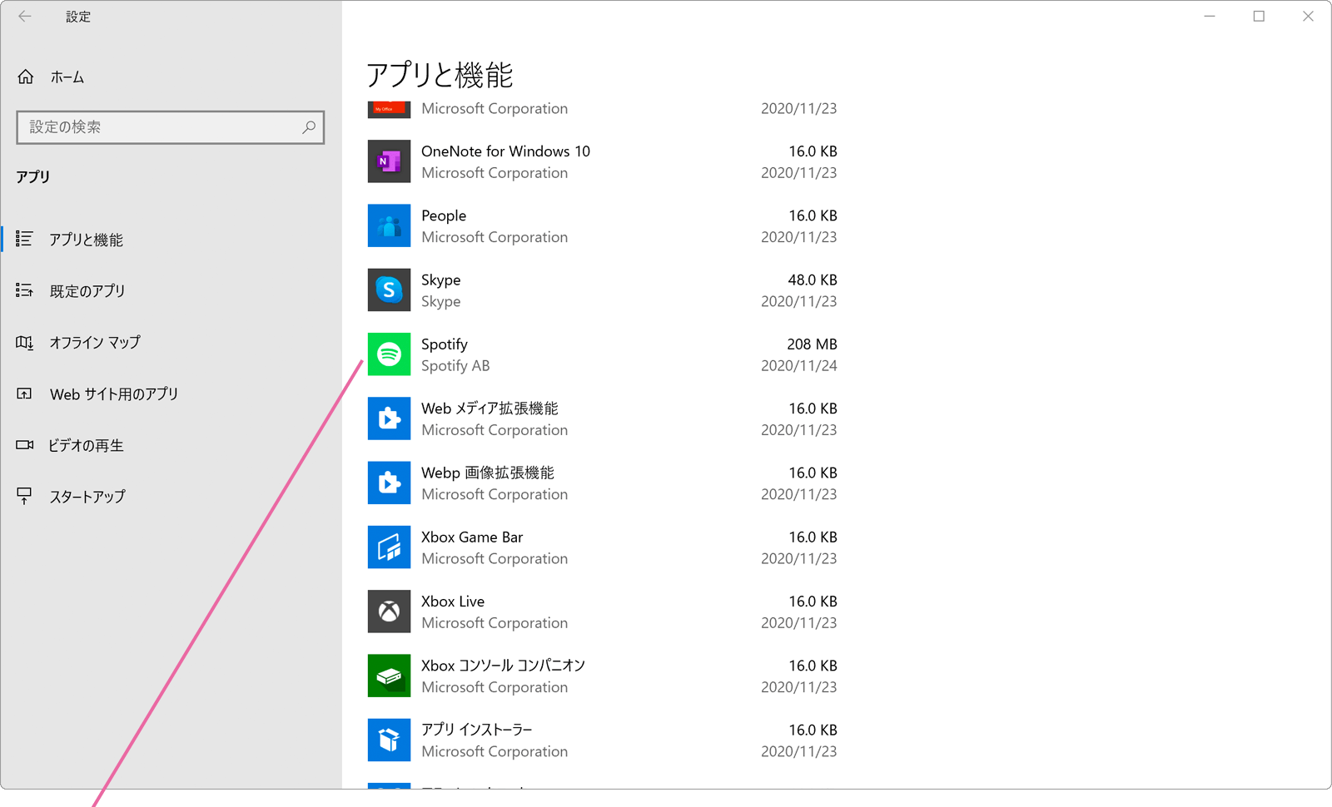The height and width of the screenshot is (807, 1332).
Task: Click the アプリと機能 sidebar icon
Action: (24, 239)
